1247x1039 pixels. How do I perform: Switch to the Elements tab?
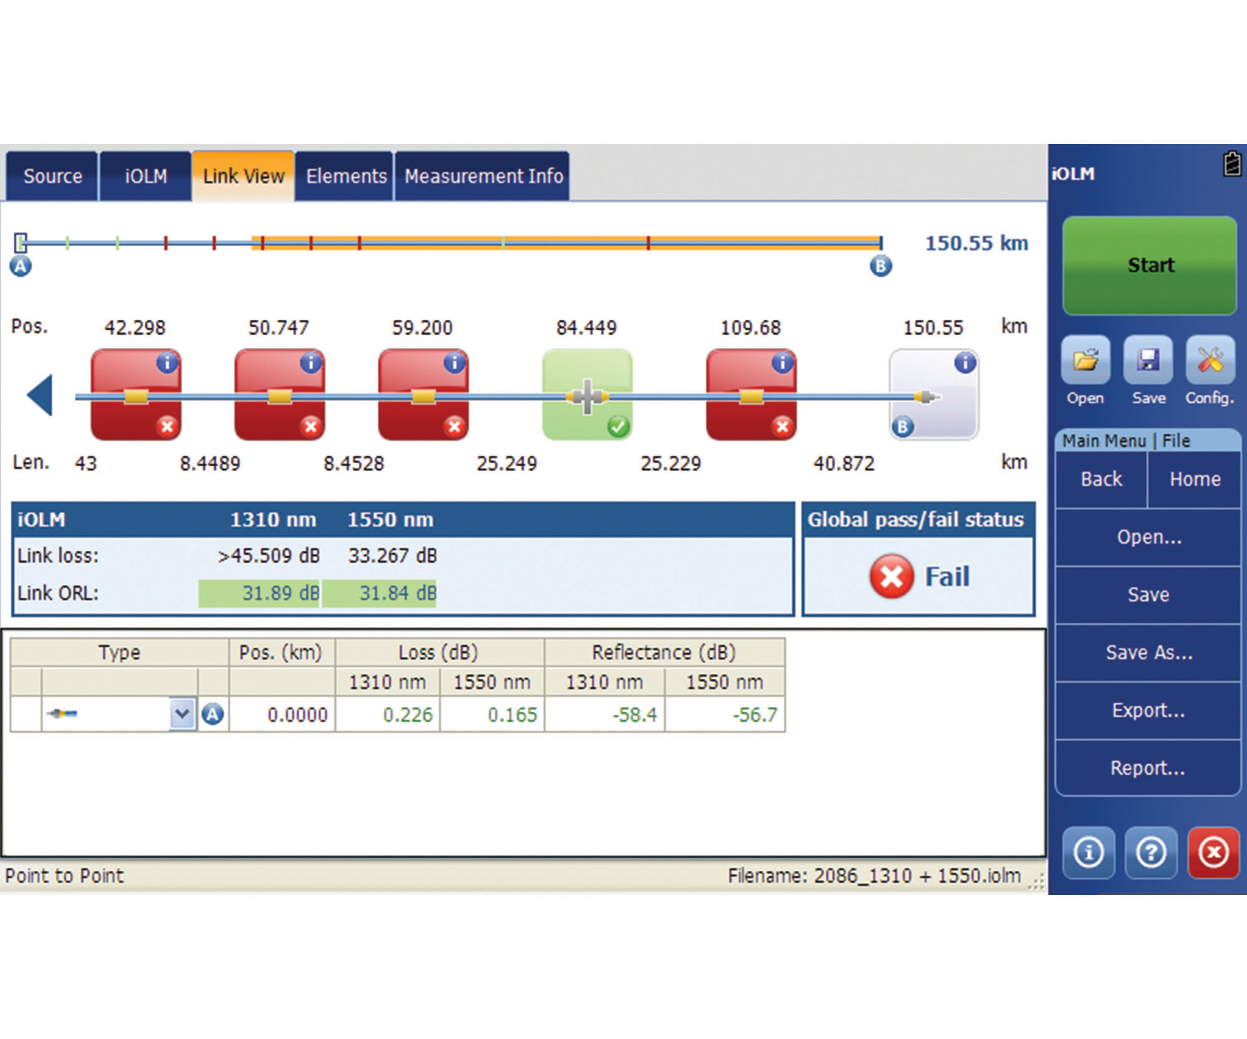[x=345, y=176]
